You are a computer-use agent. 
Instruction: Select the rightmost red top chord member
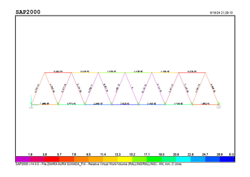pos(192,73)
